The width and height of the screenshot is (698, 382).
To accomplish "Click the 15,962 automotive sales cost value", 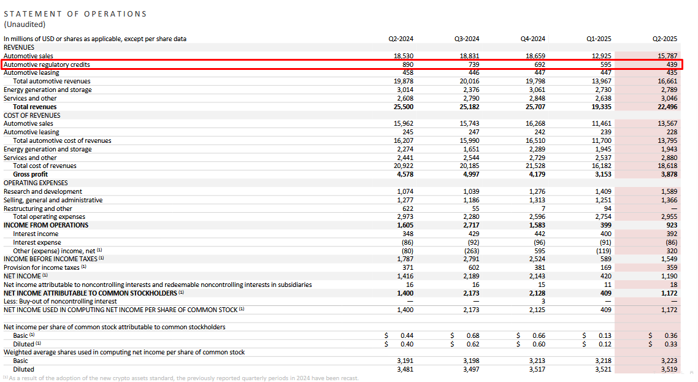I will tap(404, 123).
